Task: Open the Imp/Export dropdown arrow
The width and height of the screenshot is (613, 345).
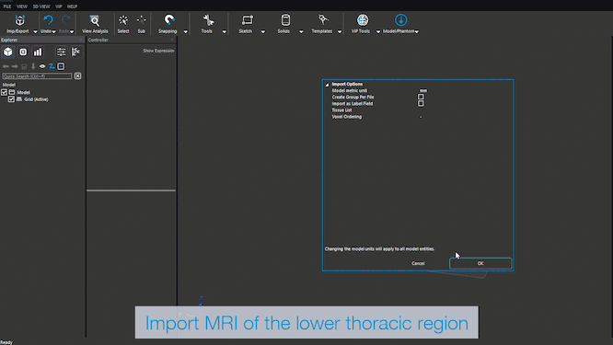Action: (35, 31)
